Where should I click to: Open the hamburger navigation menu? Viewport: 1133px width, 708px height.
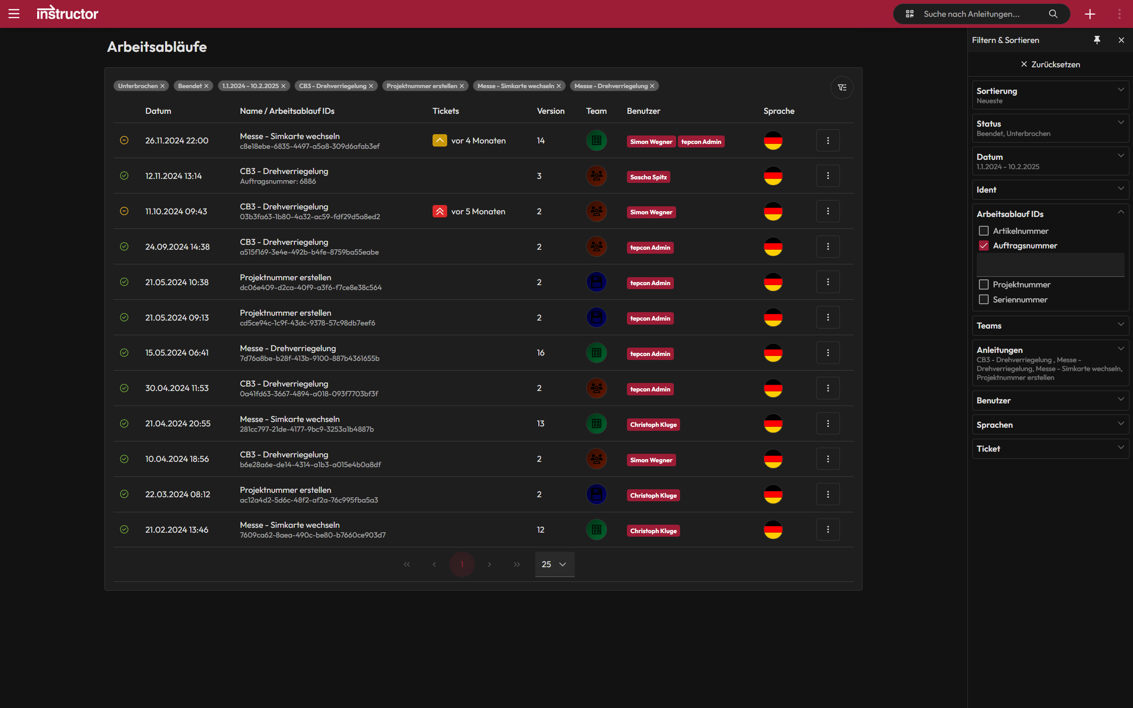(x=14, y=14)
